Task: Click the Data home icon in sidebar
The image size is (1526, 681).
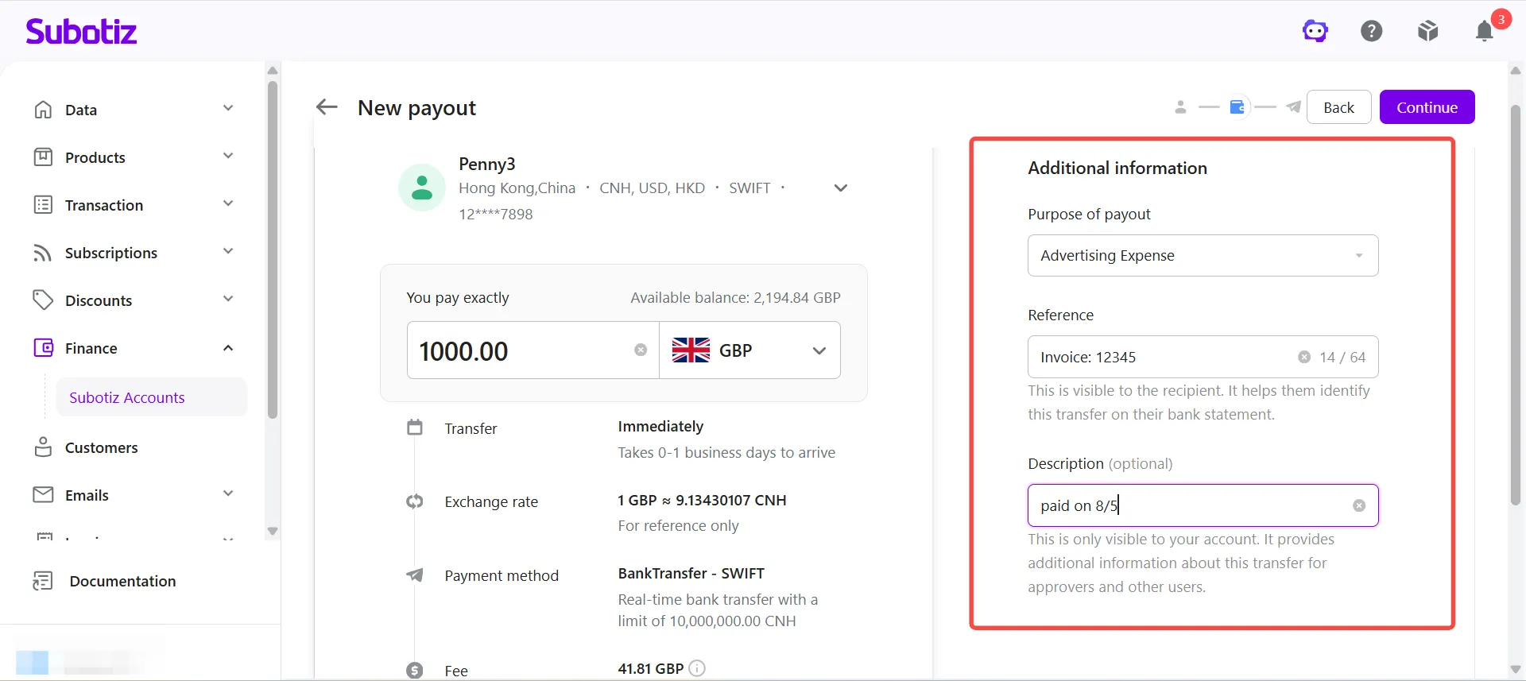Action: click(43, 110)
